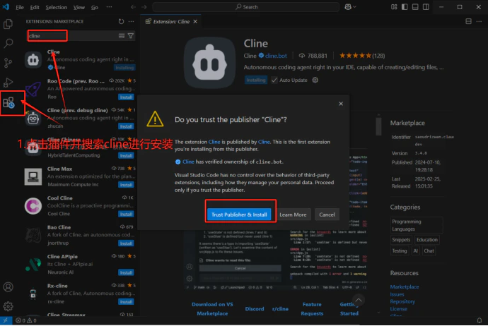Select Education category tag
Viewport: 488px width, 326px height.
click(427, 240)
